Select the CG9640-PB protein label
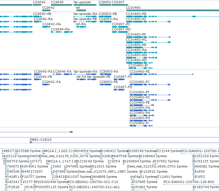 point(43,77)
